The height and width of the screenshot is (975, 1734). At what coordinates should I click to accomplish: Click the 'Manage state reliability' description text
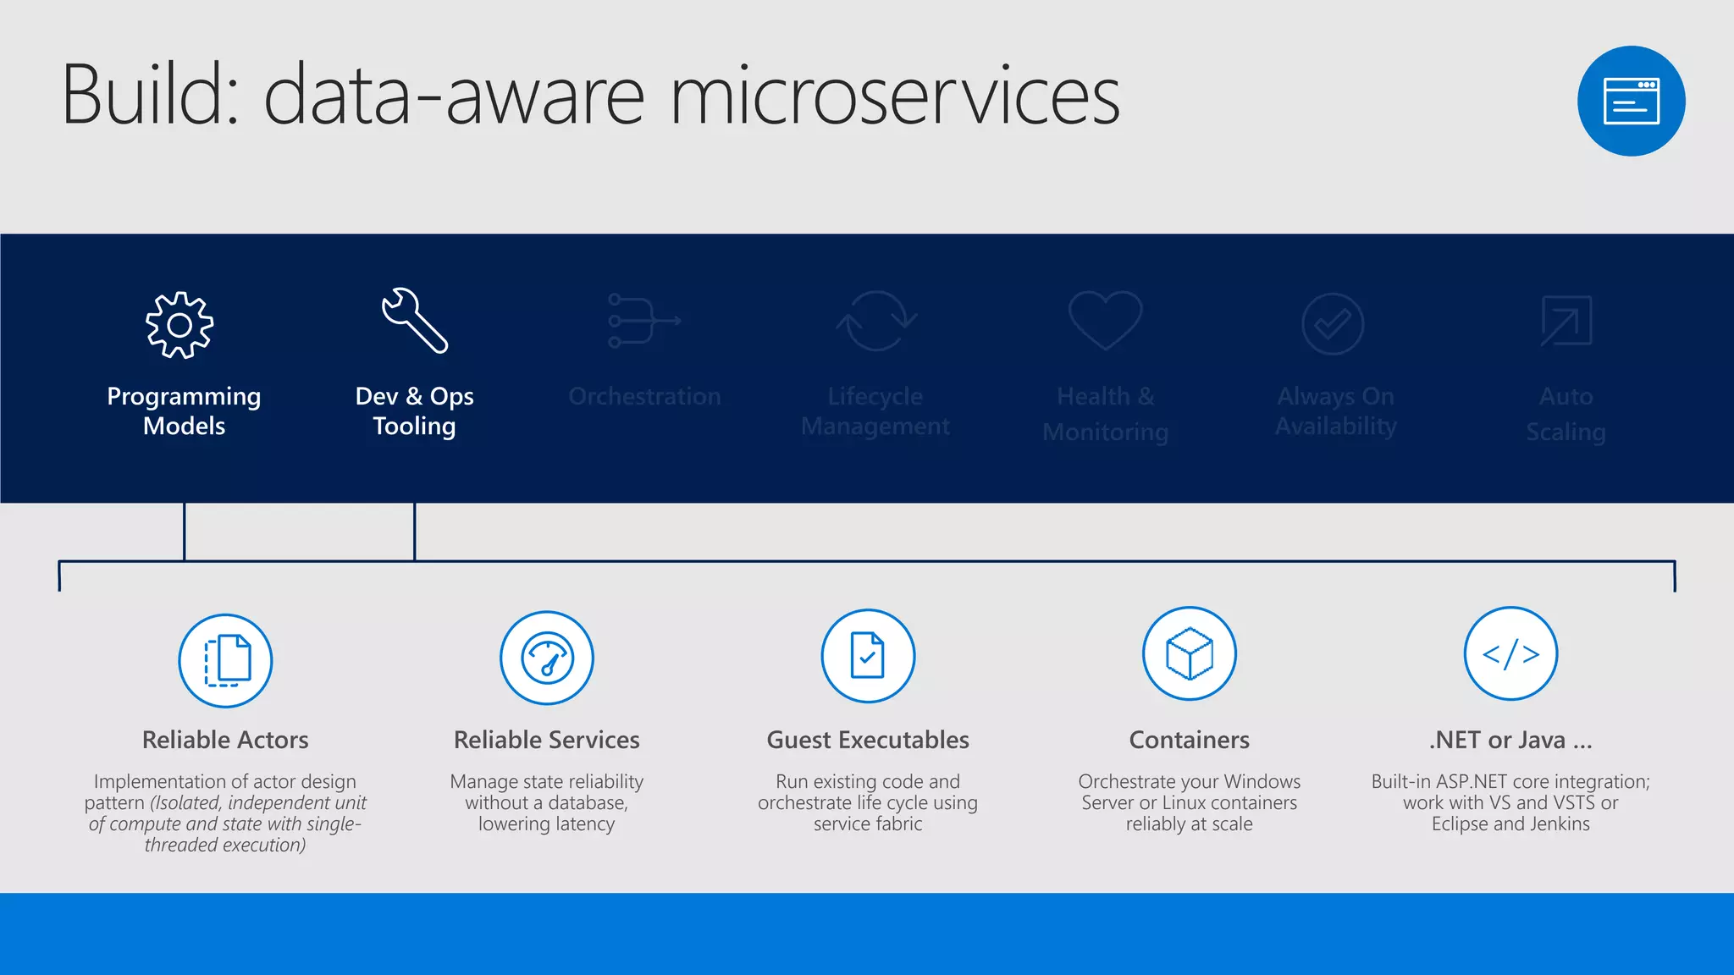point(547,802)
